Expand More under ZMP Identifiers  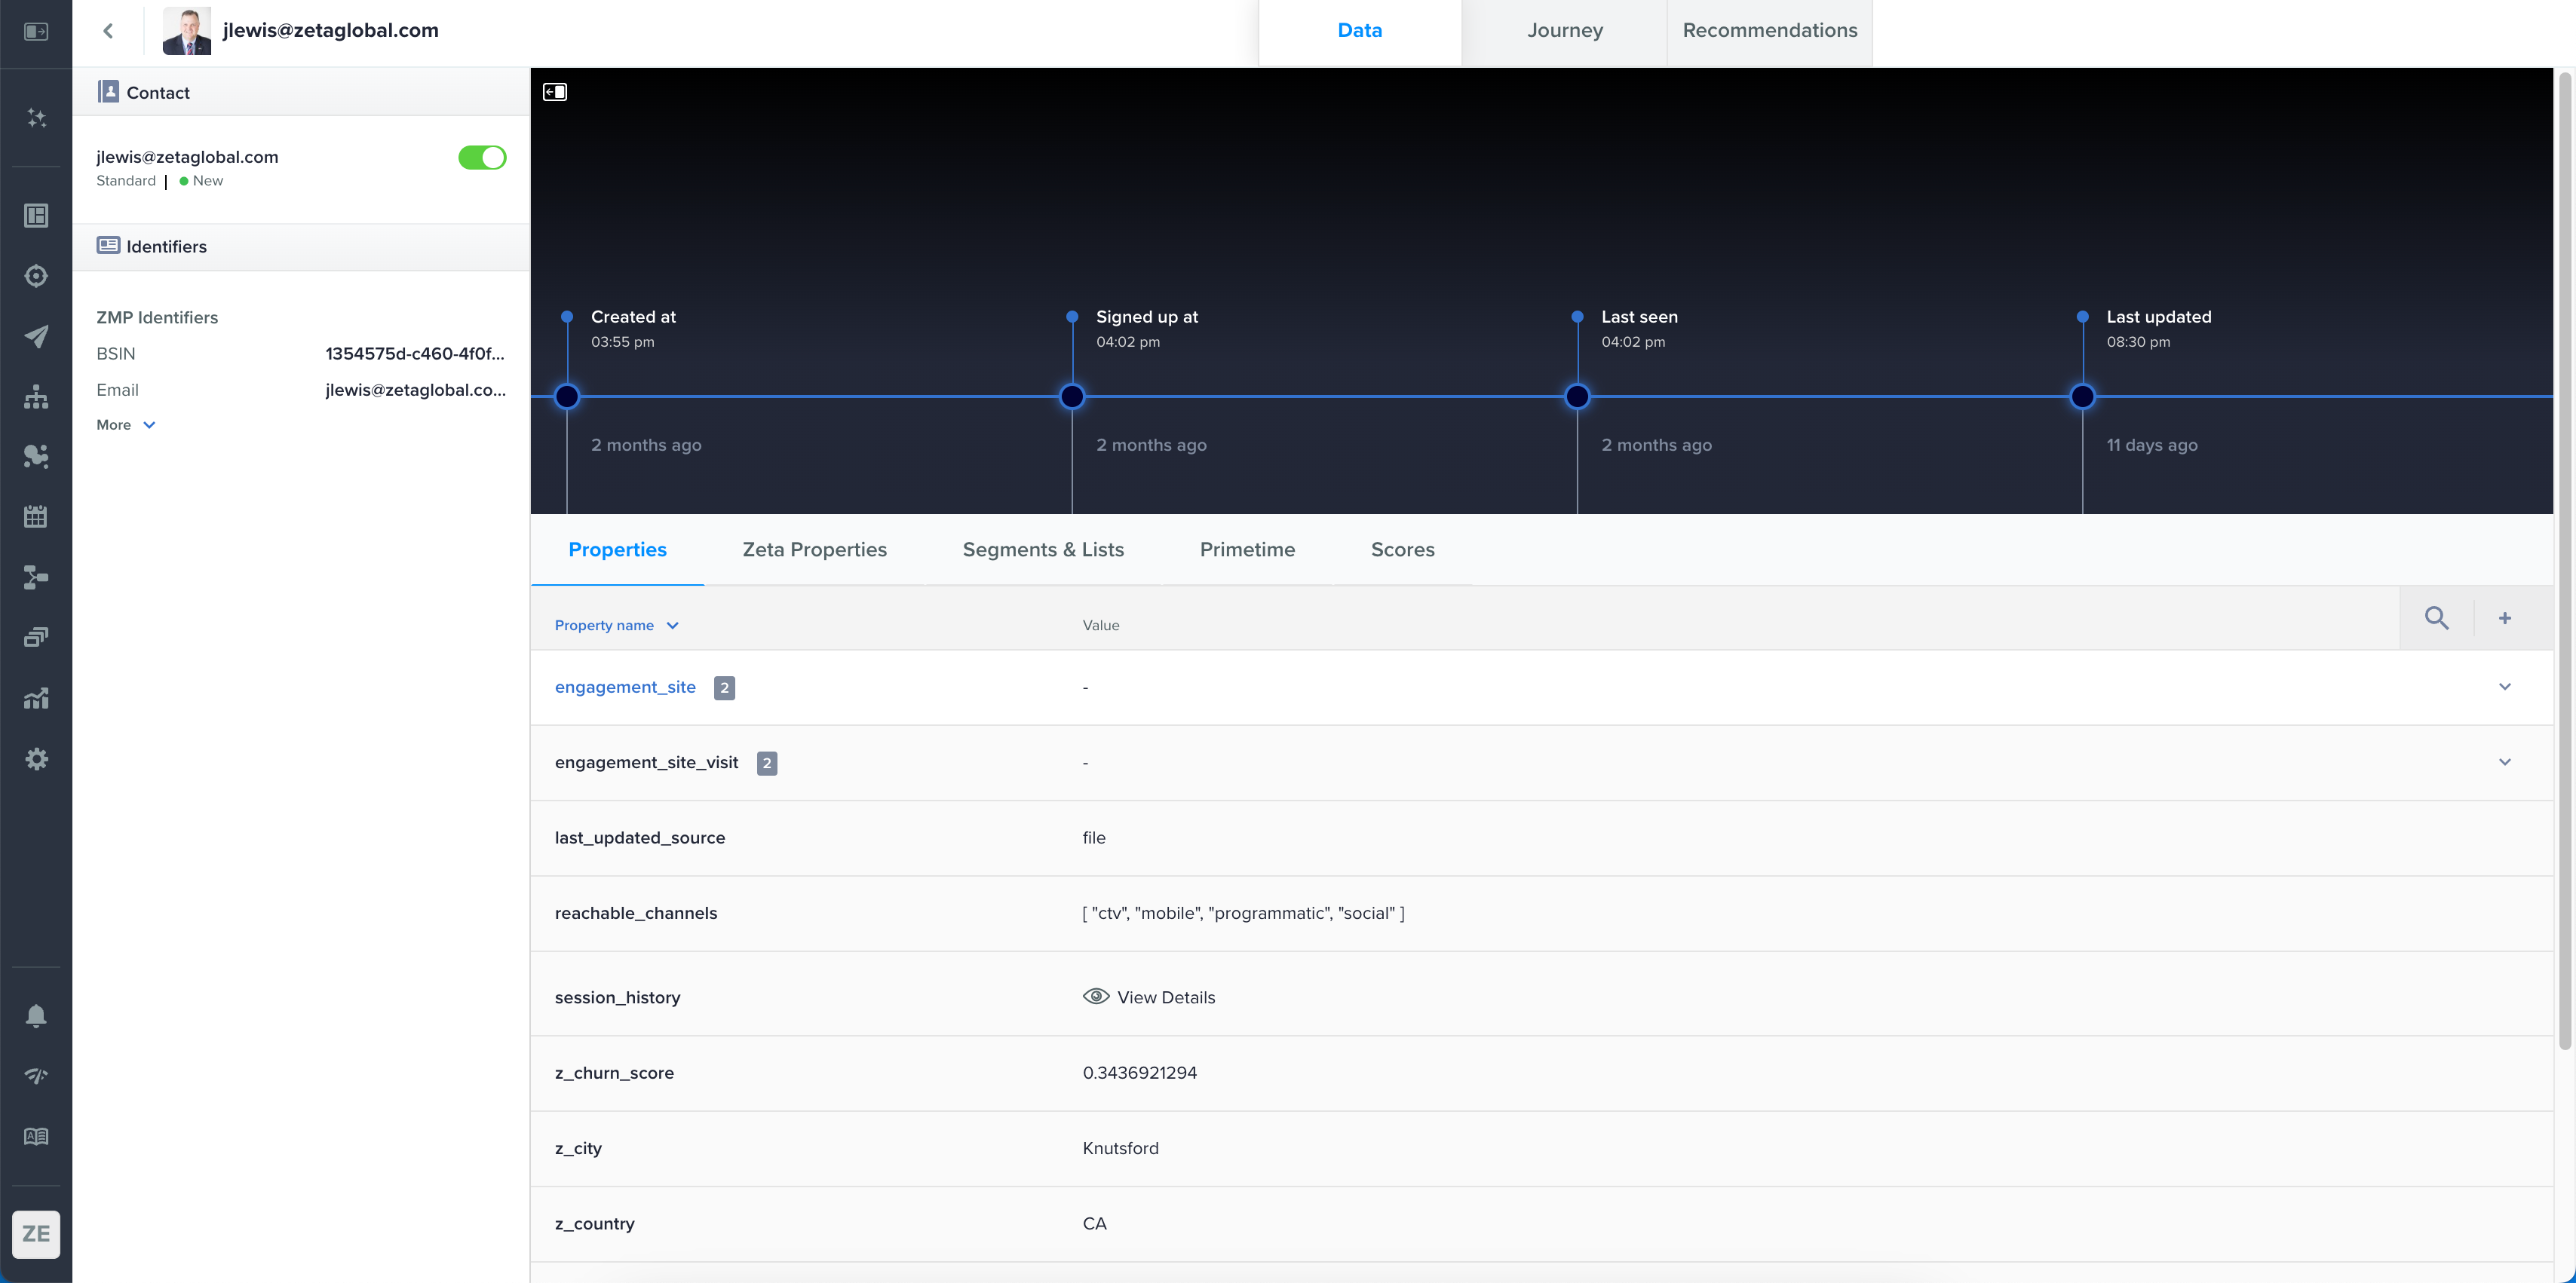click(125, 425)
